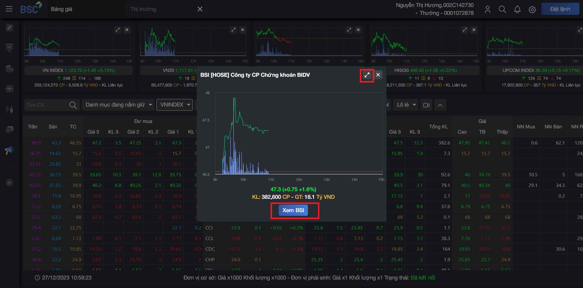
Task: Select the CHP stock symbol row
Action: [x=210, y=259]
